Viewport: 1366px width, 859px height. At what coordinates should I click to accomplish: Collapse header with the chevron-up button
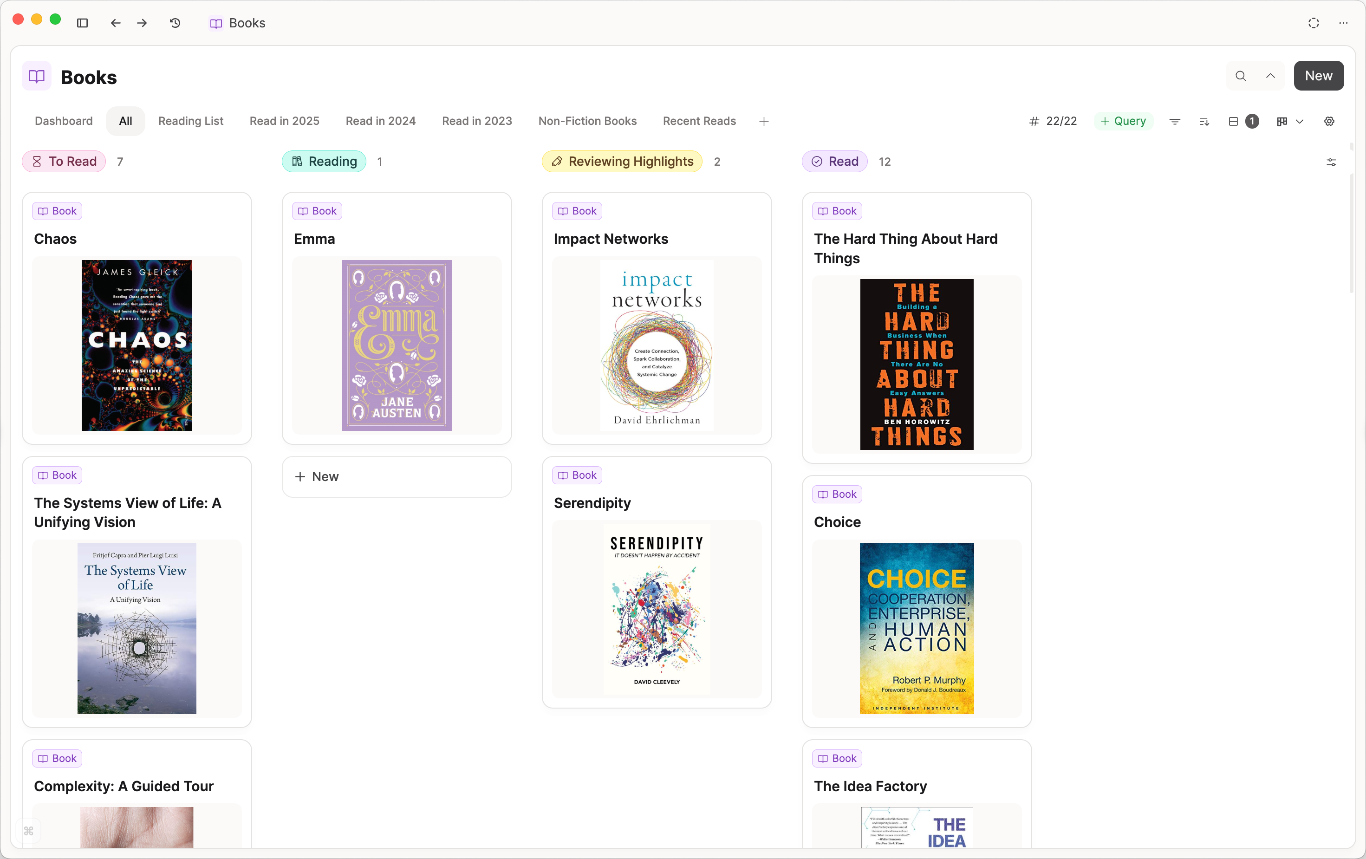[x=1271, y=76]
